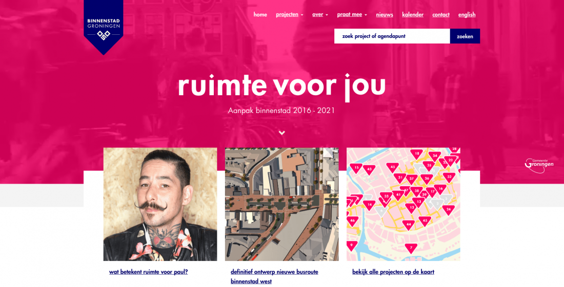Select map marker number 44
Screen dimensions: 564x287
pyautogui.click(x=408, y=225)
